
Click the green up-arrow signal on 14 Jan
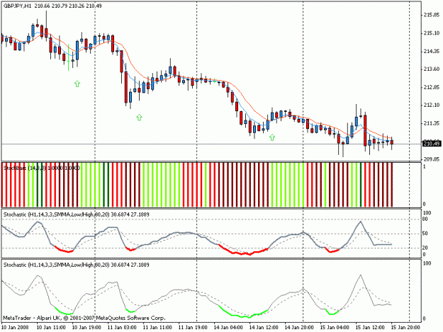pyautogui.click(x=271, y=137)
